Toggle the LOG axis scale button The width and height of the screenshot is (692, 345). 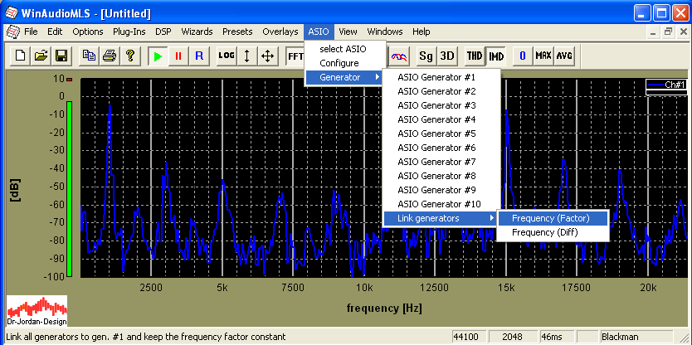[226, 56]
